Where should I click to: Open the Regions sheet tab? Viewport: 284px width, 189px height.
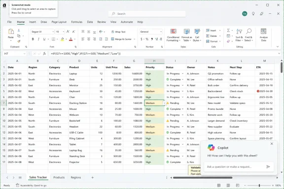point(76,177)
